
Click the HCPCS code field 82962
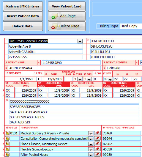pyautogui.click(x=122, y=144)
